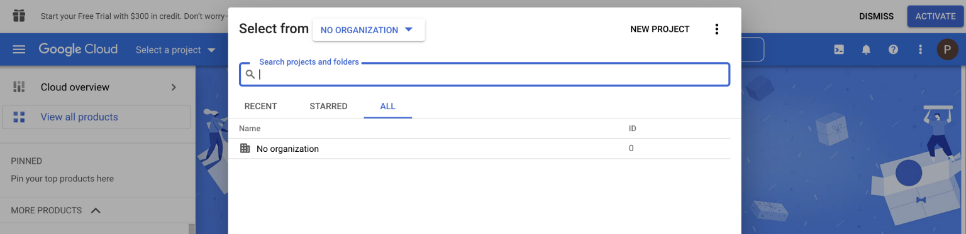
Task: Open the user account avatar P
Action: pos(947,50)
